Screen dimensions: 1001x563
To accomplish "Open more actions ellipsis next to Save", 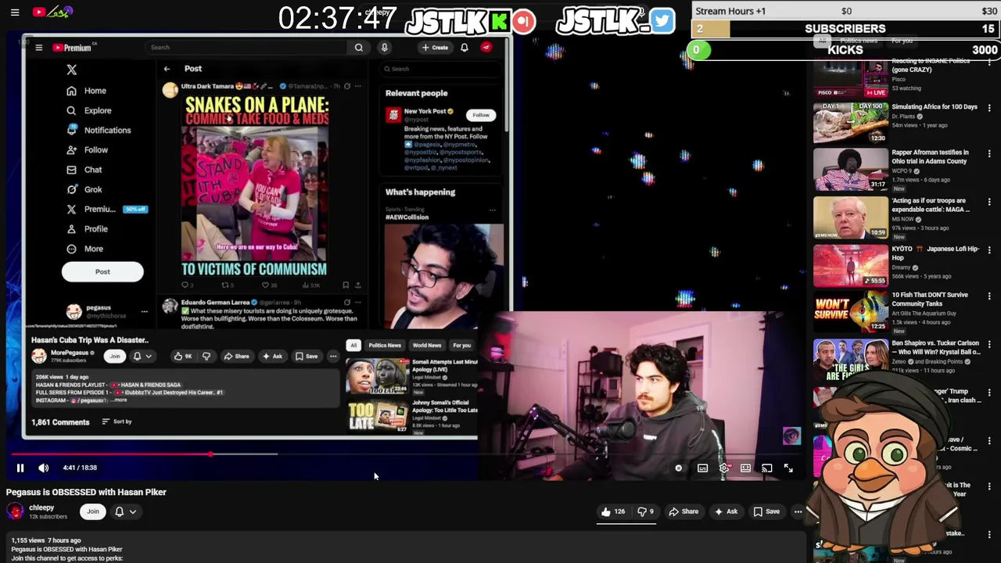I will [x=798, y=511].
